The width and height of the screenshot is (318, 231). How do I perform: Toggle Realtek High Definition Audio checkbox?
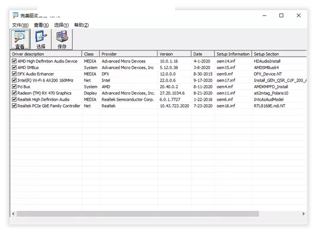tap(14, 99)
